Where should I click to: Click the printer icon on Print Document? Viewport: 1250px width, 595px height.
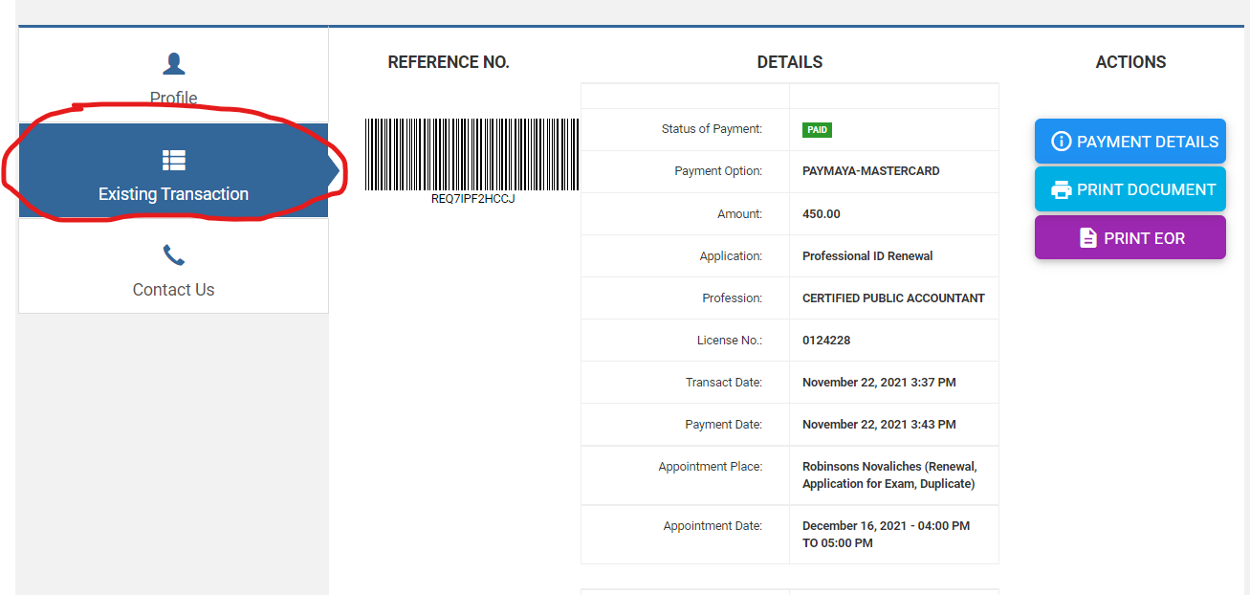pyautogui.click(x=1061, y=189)
